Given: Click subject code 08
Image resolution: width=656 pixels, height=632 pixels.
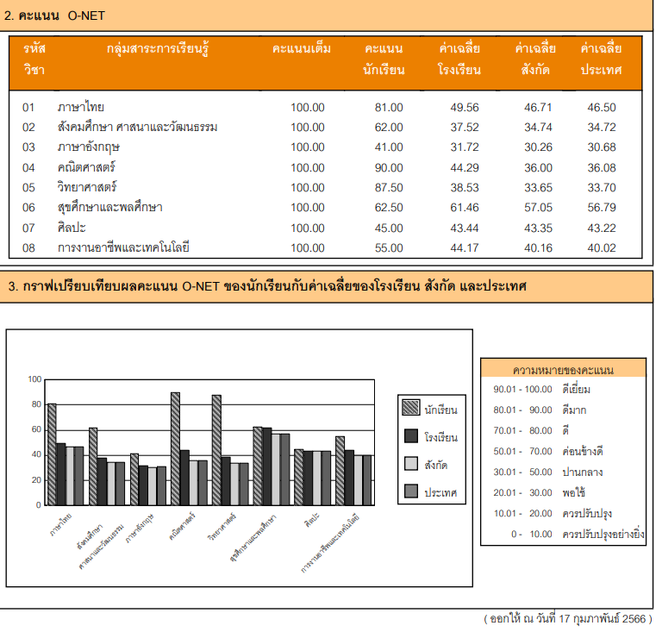Looking at the screenshot, I should [x=28, y=248].
